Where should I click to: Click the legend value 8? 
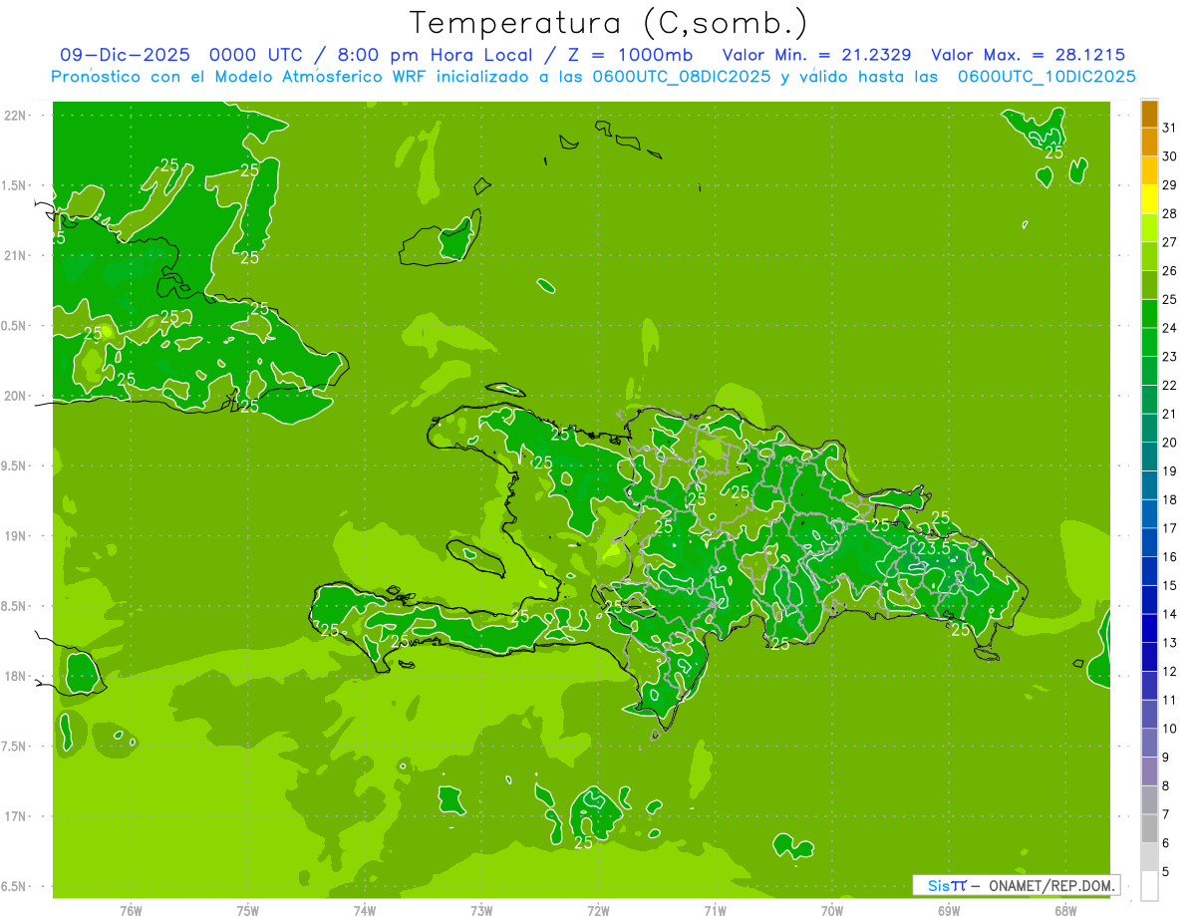[1165, 785]
